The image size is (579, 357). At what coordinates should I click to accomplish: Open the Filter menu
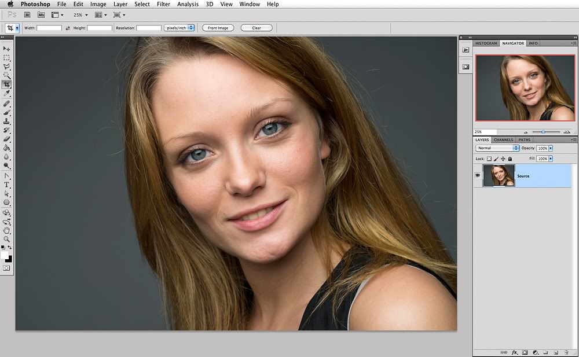[x=163, y=4]
